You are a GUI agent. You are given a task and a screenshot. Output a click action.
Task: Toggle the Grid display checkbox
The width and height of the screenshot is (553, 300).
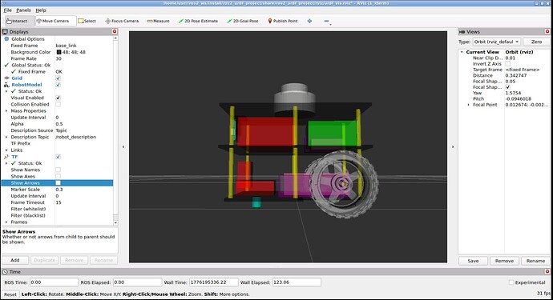59,78
